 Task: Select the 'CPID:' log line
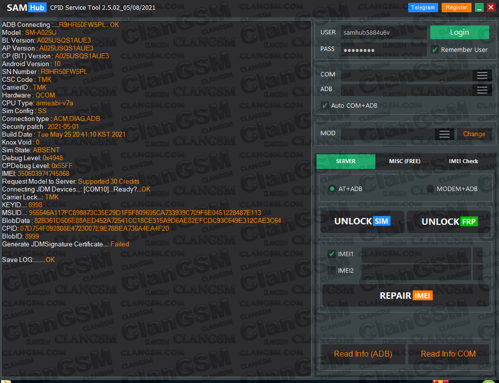tap(85, 228)
